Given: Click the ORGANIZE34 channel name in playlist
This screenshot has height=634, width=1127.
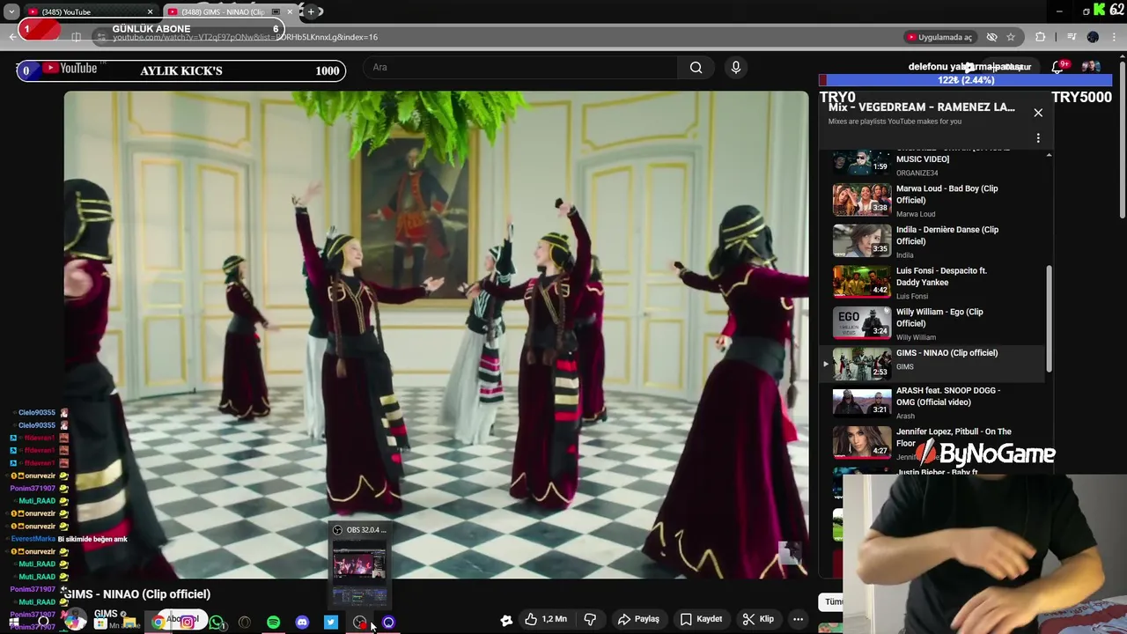Looking at the screenshot, I should (917, 173).
